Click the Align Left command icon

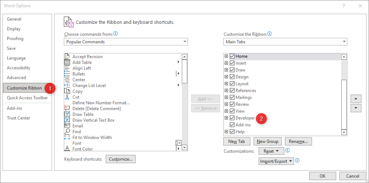click(67, 68)
